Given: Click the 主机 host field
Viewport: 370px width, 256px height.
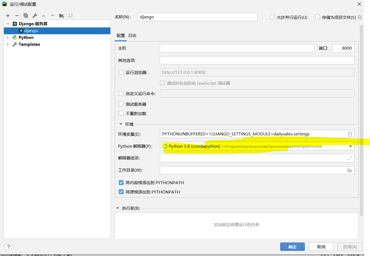Looking at the screenshot, I should point(237,48).
